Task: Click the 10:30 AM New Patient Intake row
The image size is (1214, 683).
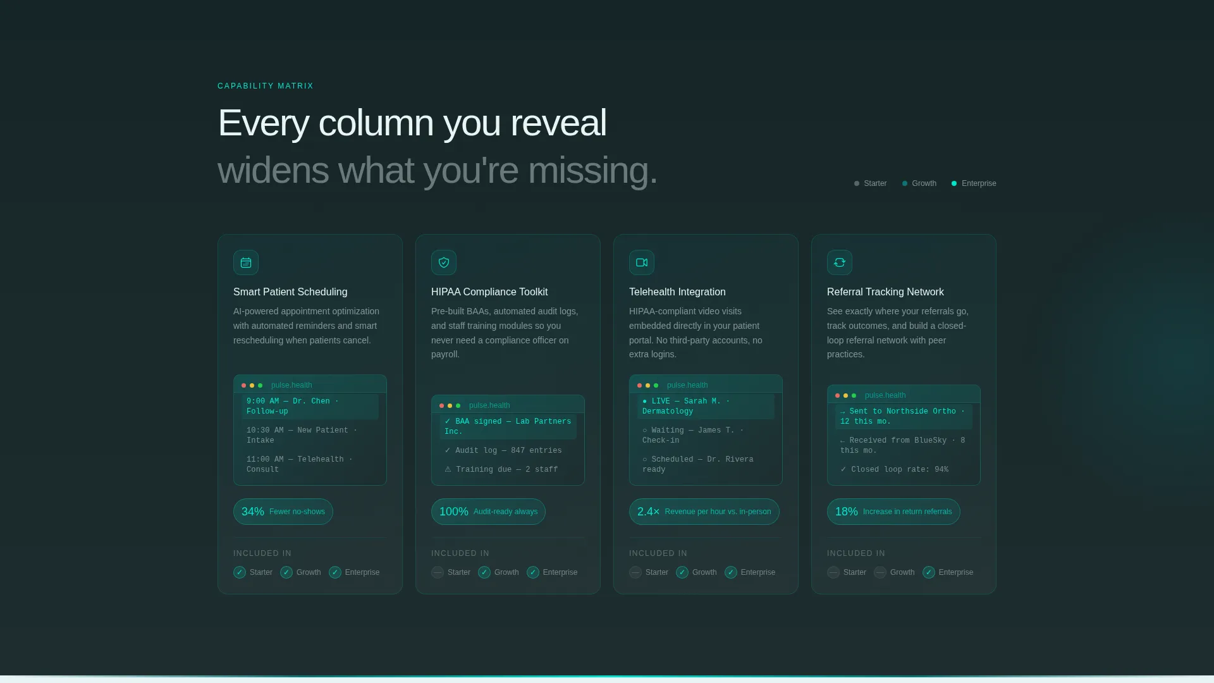Action: tap(310, 435)
